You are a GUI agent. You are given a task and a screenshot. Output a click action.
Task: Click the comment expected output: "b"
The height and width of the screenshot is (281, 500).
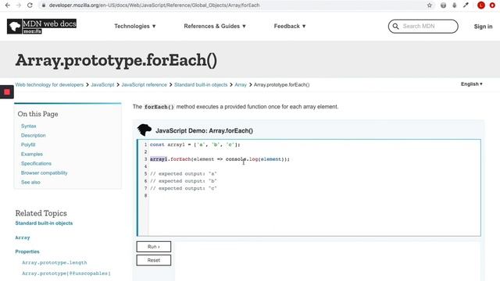[x=183, y=181]
